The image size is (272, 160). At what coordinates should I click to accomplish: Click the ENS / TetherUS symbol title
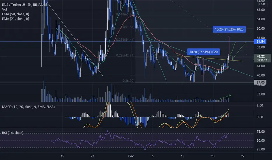point(25,5)
